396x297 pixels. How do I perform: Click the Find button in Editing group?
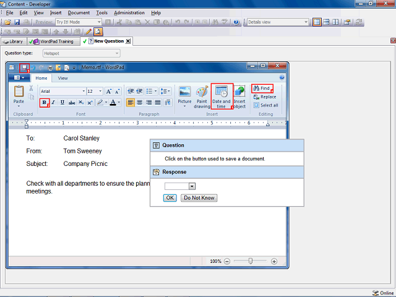click(262, 88)
